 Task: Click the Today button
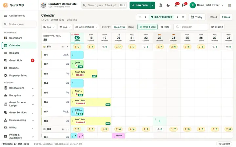point(197,17)
